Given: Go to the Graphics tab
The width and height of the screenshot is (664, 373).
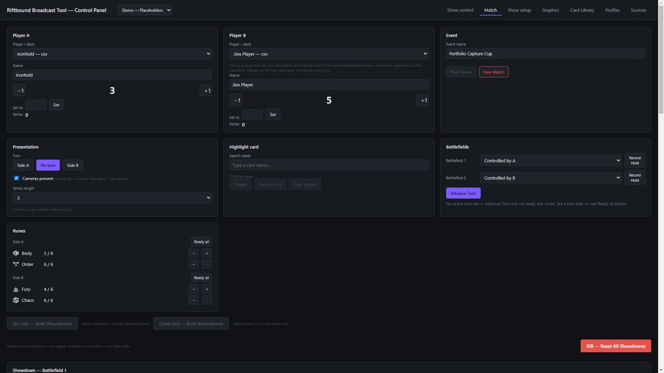Looking at the screenshot, I should coord(550,10).
